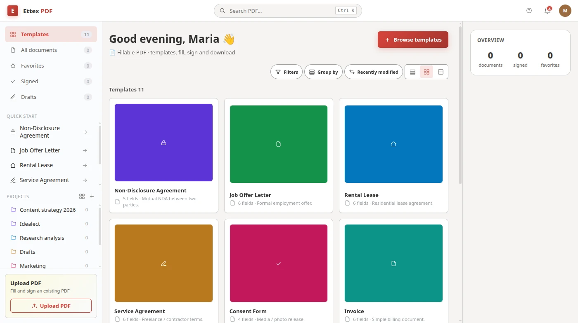Viewport: 578px width, 323px height.
Task: Open the Group by dropdown
Action: point(324,72)
